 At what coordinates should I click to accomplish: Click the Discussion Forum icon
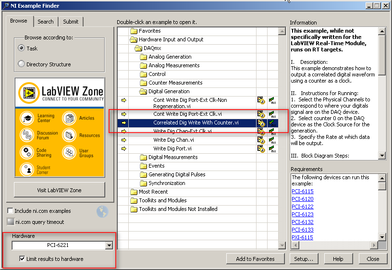pos(27,135)
